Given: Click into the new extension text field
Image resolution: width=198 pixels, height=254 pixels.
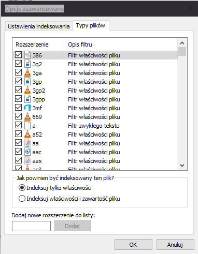Looking at the screenshot, I should 31,226.
